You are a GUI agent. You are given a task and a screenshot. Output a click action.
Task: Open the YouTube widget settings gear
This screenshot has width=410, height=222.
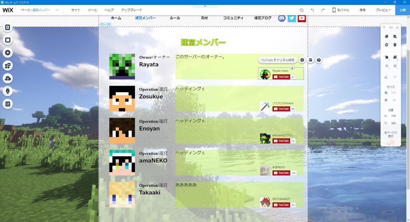pyautogui.click(x=302, y=60)
